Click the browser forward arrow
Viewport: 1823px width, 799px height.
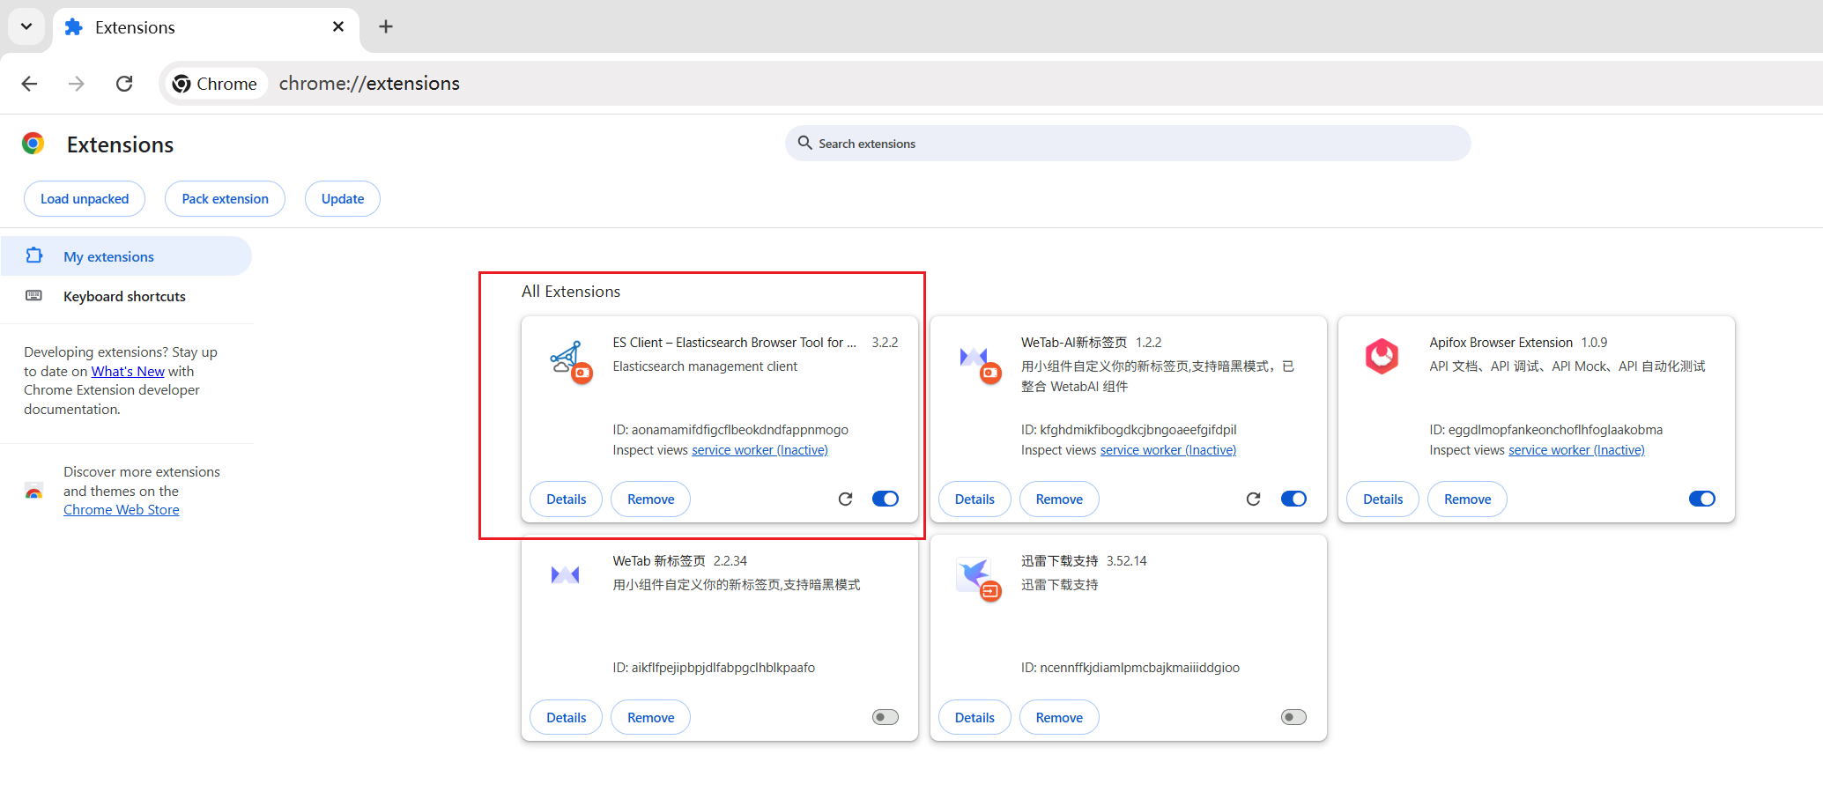77,84
